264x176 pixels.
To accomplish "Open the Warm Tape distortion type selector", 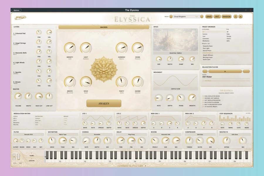I will [63, 135].
